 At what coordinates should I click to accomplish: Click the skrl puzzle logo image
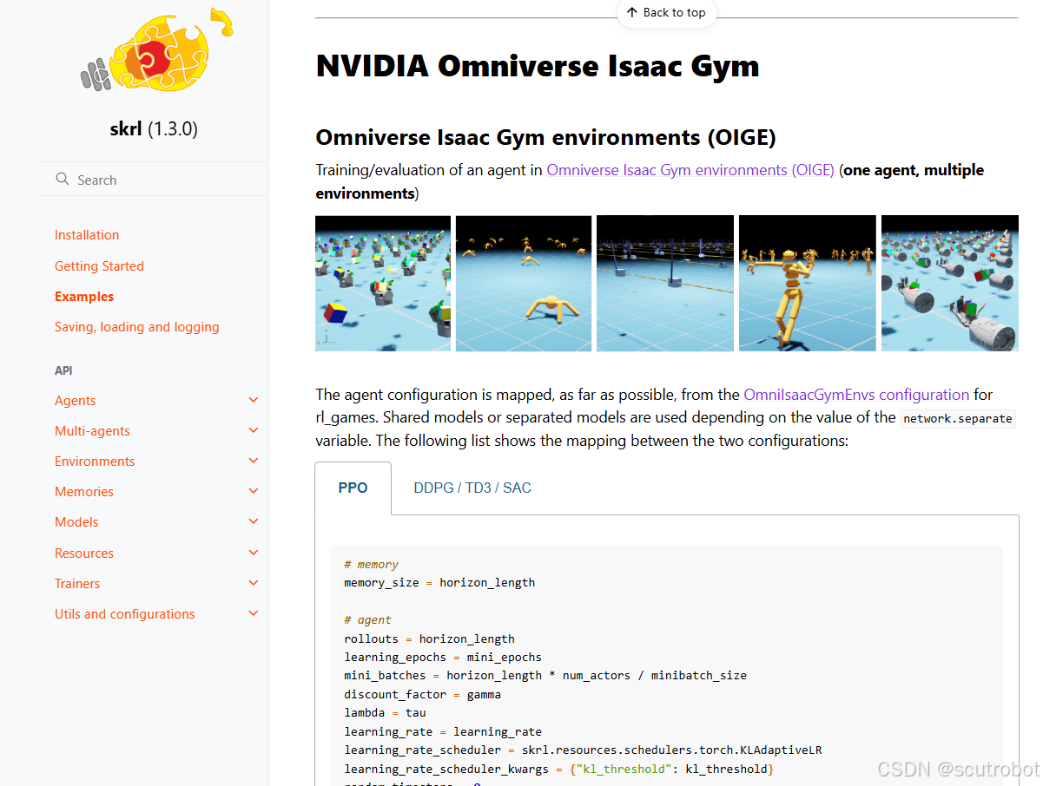pos(155,50)
